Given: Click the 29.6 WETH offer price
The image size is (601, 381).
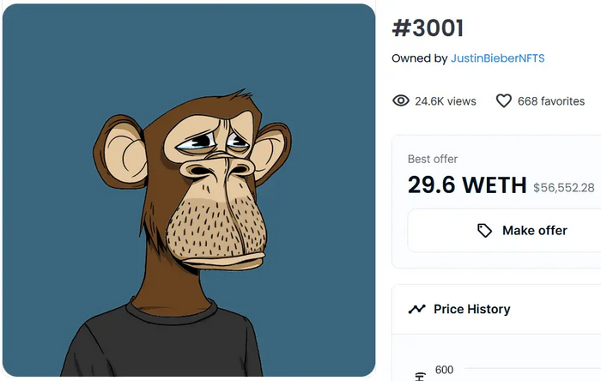Looking at the screenshot, I should coord(467,184).
